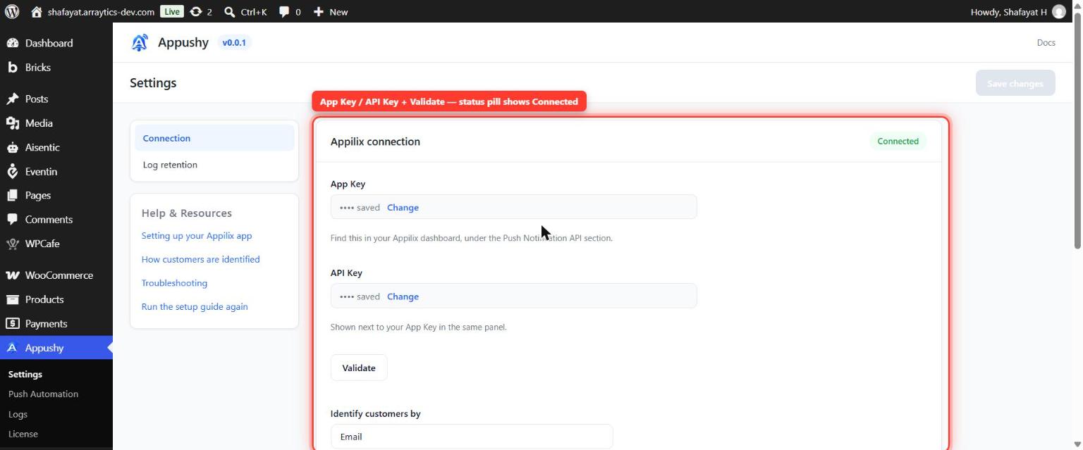Click the updates icon showing 2
Screen dimensions: 1083x450
195,11
